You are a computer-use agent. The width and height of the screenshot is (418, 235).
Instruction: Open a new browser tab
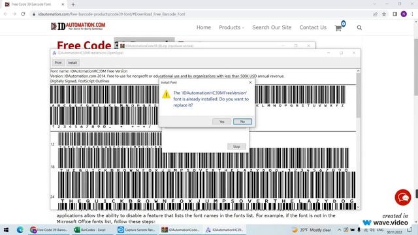[73, 5]
